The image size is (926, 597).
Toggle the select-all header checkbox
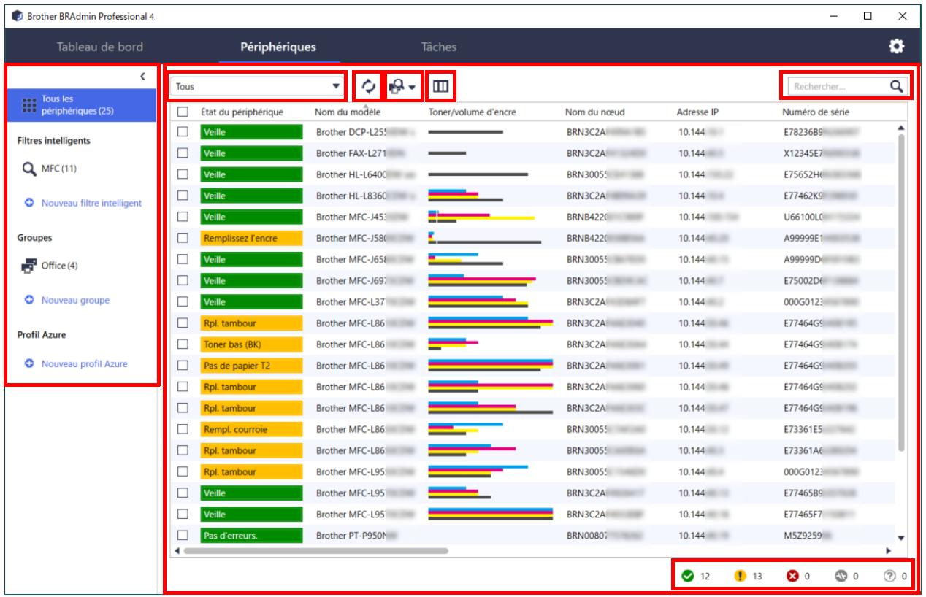[x=184, y=112]
